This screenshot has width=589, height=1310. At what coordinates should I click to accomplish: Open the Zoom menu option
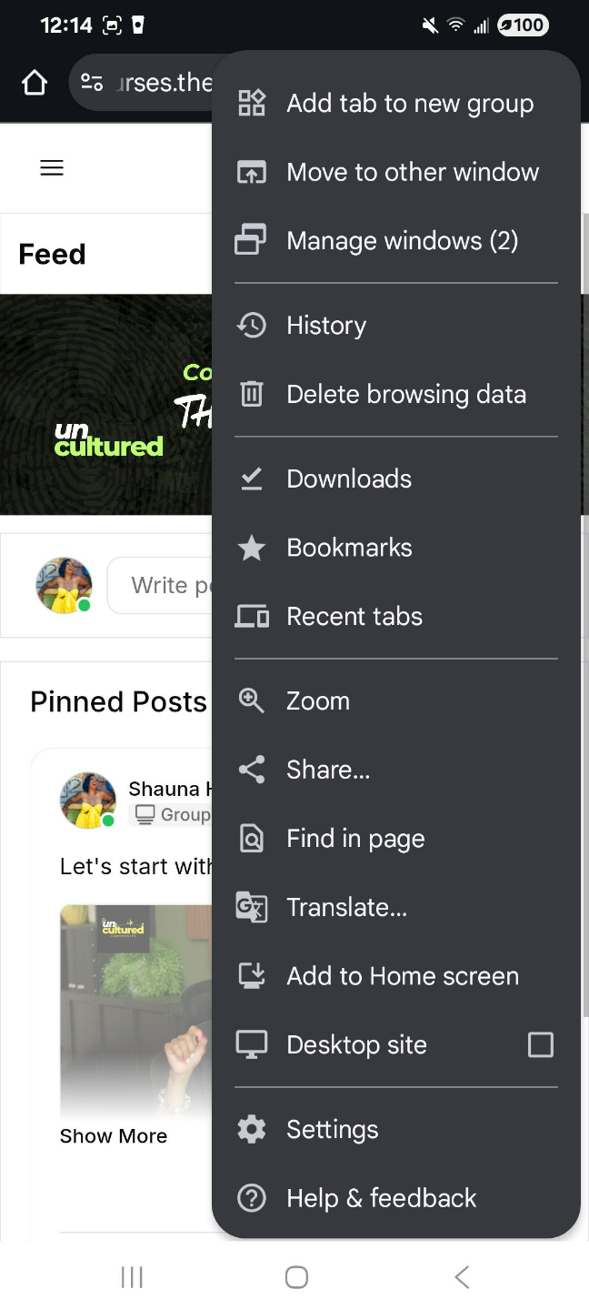(x=318, y=701)
